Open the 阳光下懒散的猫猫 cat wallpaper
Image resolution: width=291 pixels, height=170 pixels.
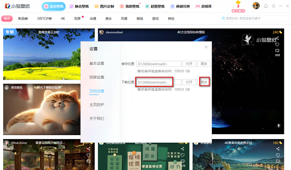pos(42,109)
